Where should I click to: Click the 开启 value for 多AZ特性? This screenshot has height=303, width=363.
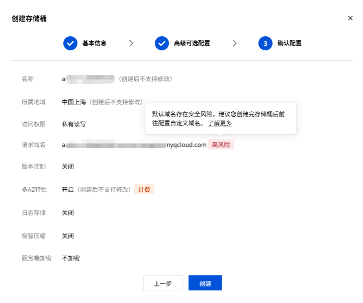(68, 190)
